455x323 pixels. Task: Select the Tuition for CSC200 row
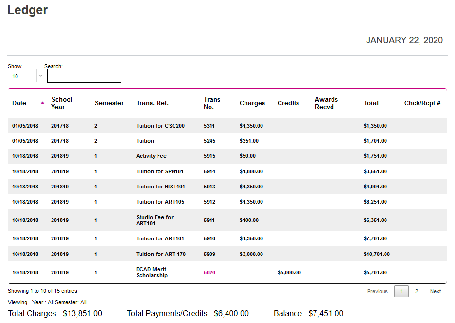click(160, 126)
